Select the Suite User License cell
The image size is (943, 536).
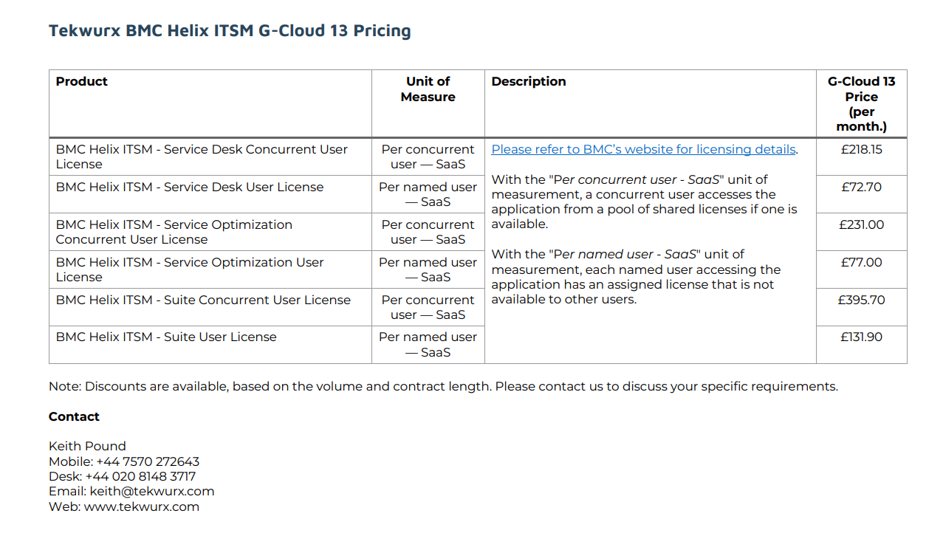coord(166,337)
